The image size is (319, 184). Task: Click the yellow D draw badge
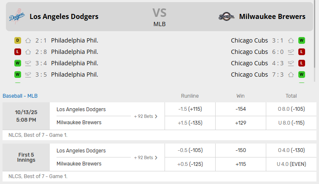[x=17, y=40]
